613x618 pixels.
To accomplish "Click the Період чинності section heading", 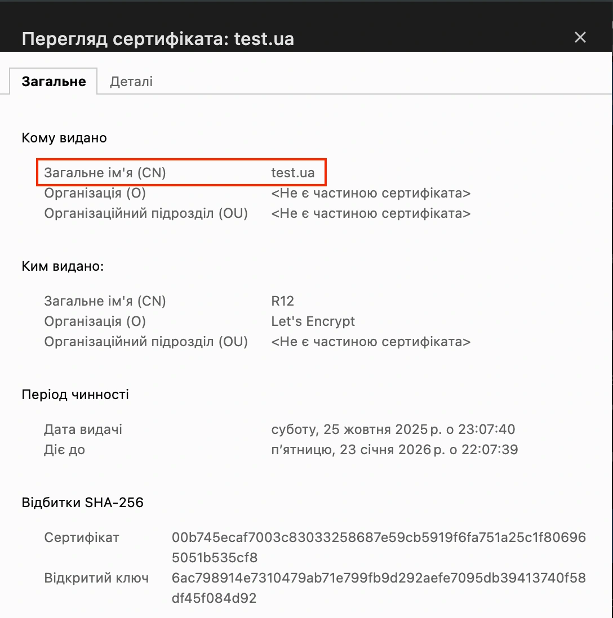I will tap(75, 395).
